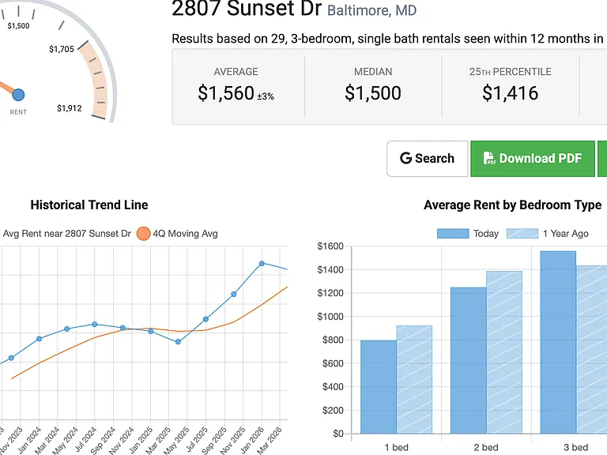This screenshot has width=607, height=455.
Task: Click the May 2025 dip data point
Action: [x=178, y=341]
